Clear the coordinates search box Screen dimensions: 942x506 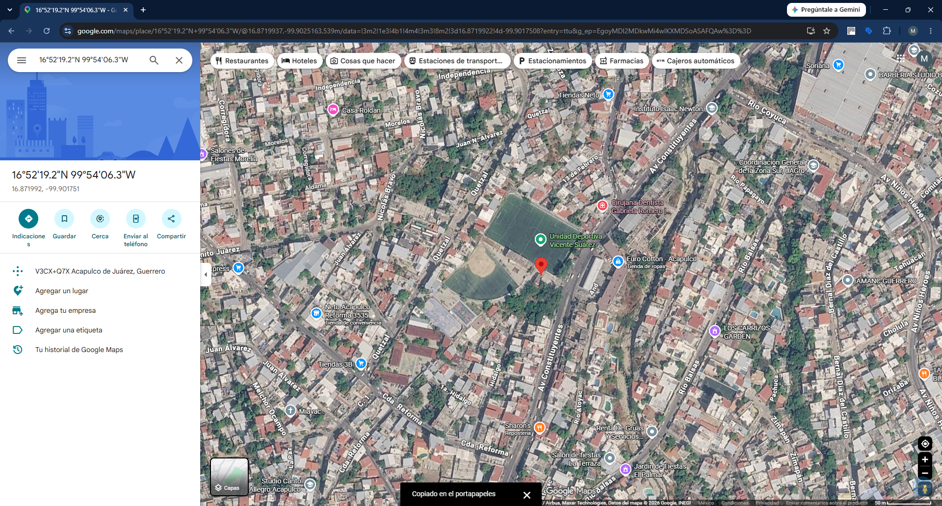coord(179,60)
